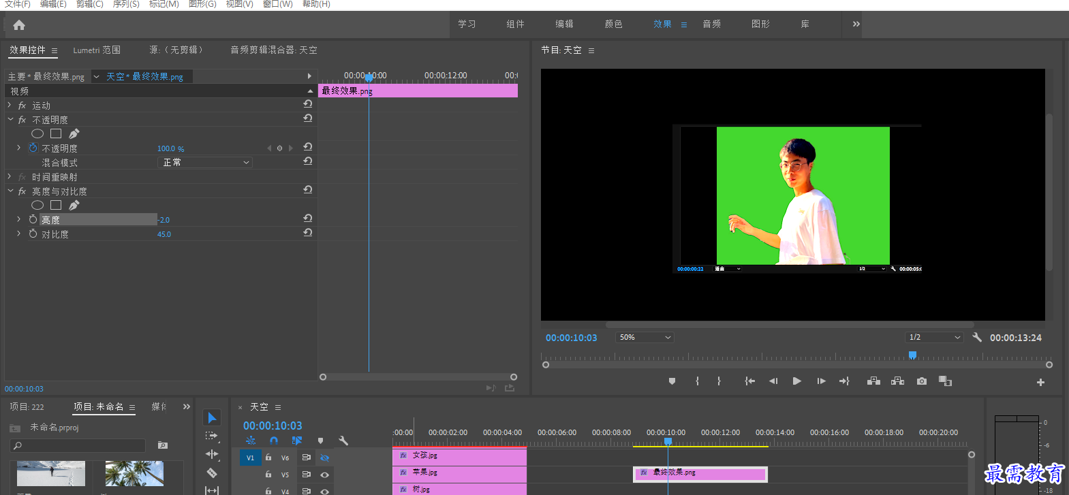Create new bin from search icon
This screenshot has width=1069, height=495.
tap(163, 445)
